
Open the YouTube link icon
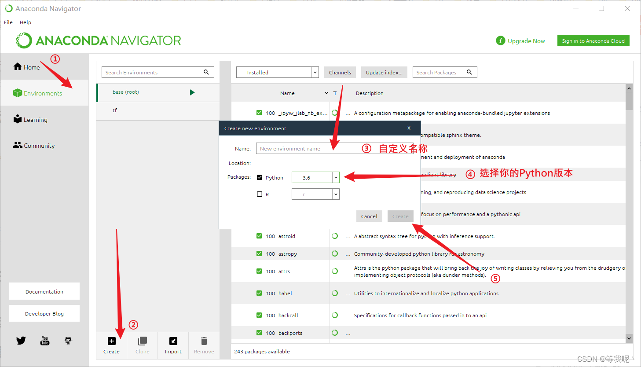(x=45, y=341)
